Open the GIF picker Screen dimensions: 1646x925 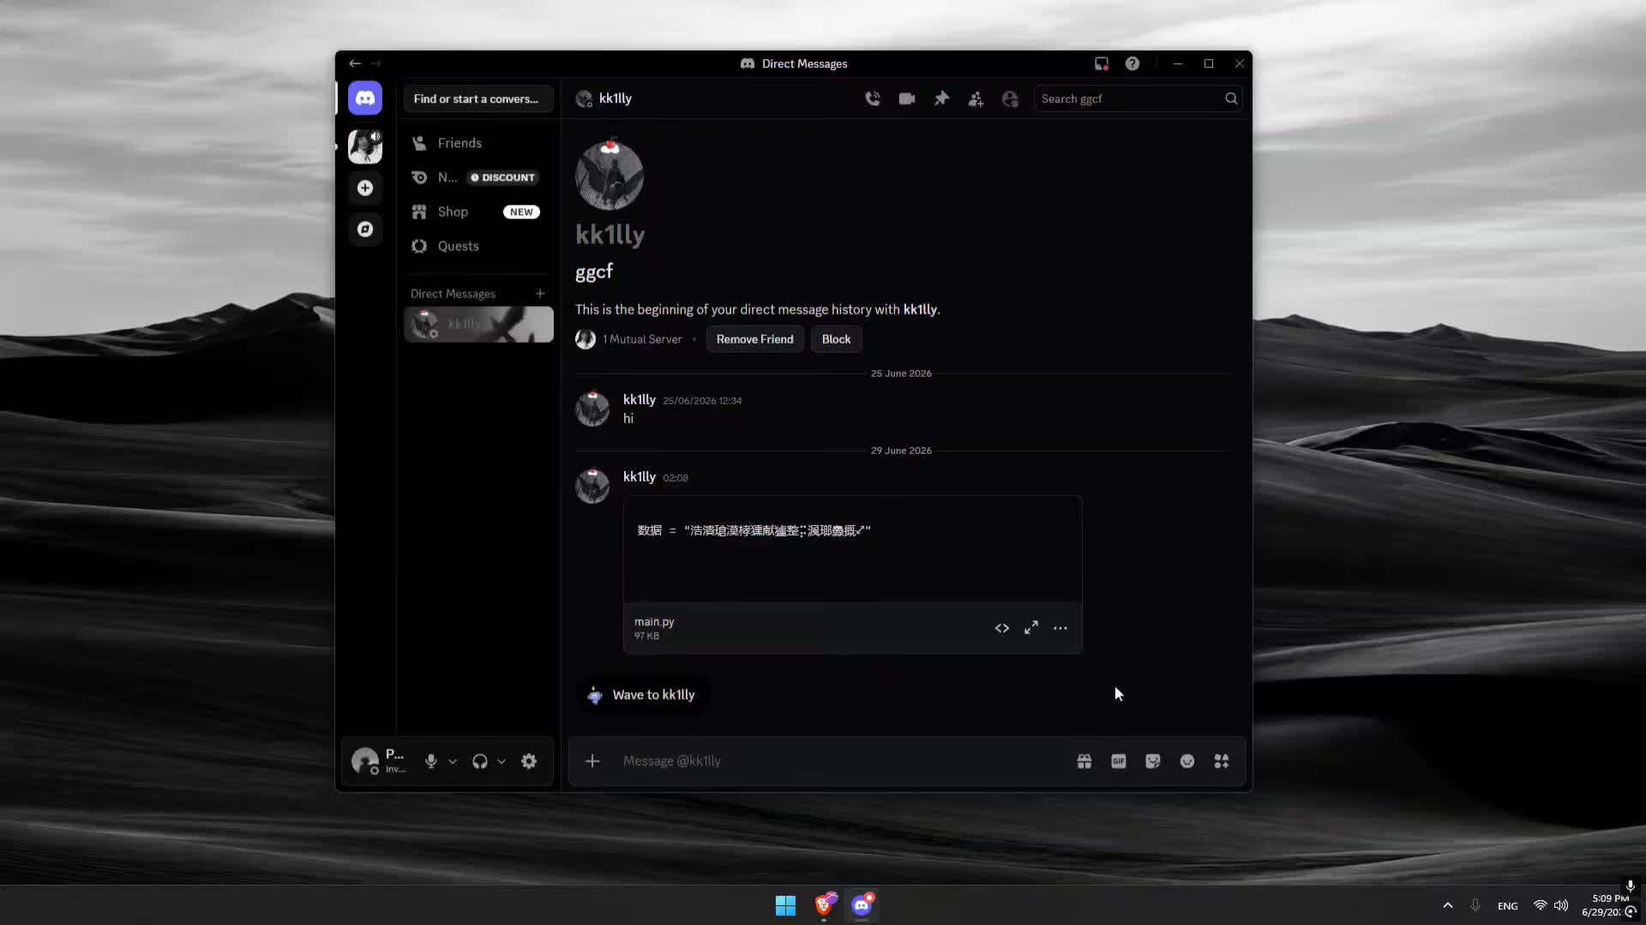point(1119,761)
